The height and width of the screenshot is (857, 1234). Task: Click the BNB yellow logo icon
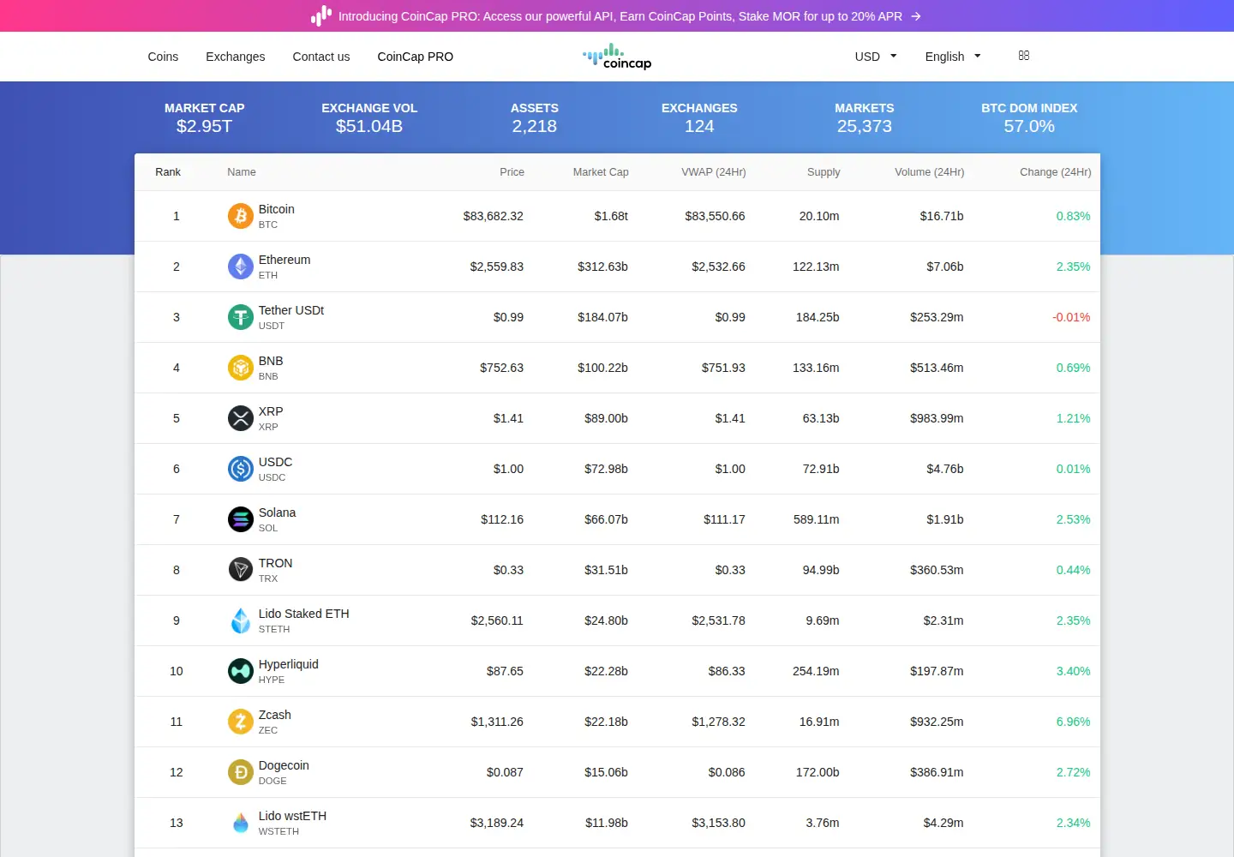point(241,368)
